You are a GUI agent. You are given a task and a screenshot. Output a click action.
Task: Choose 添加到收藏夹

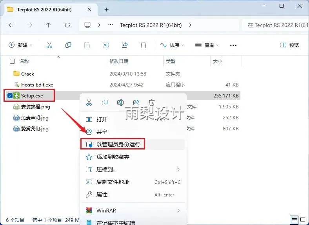tap(133, 157)
